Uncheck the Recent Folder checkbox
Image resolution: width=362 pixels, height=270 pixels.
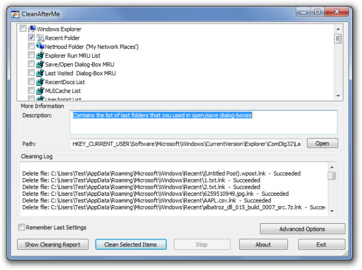tap(31, 37)
